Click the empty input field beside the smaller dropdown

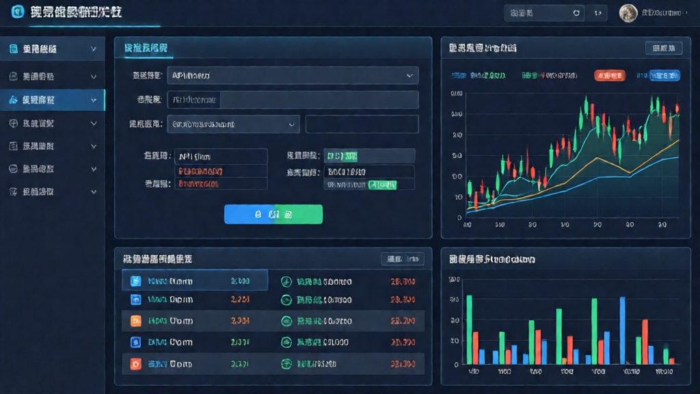pos(362,124)
